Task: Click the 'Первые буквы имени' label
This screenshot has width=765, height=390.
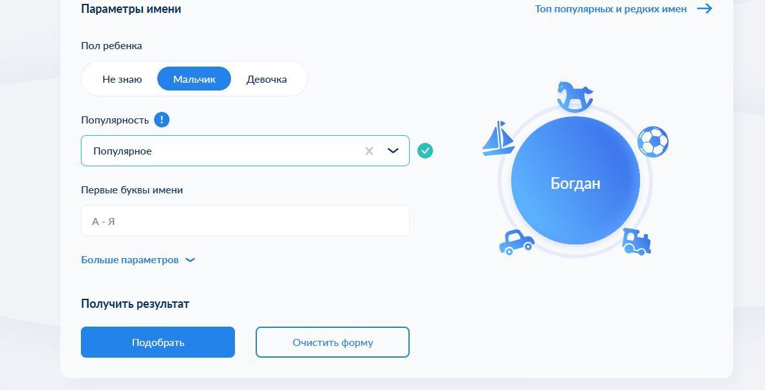Action: [x=132, y=190]
